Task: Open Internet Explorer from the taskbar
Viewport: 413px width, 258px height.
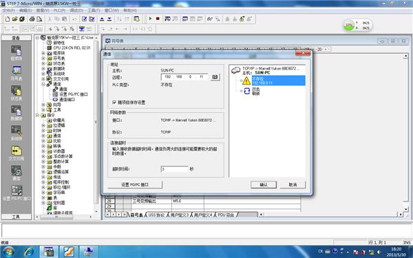Action: [28, 252]
